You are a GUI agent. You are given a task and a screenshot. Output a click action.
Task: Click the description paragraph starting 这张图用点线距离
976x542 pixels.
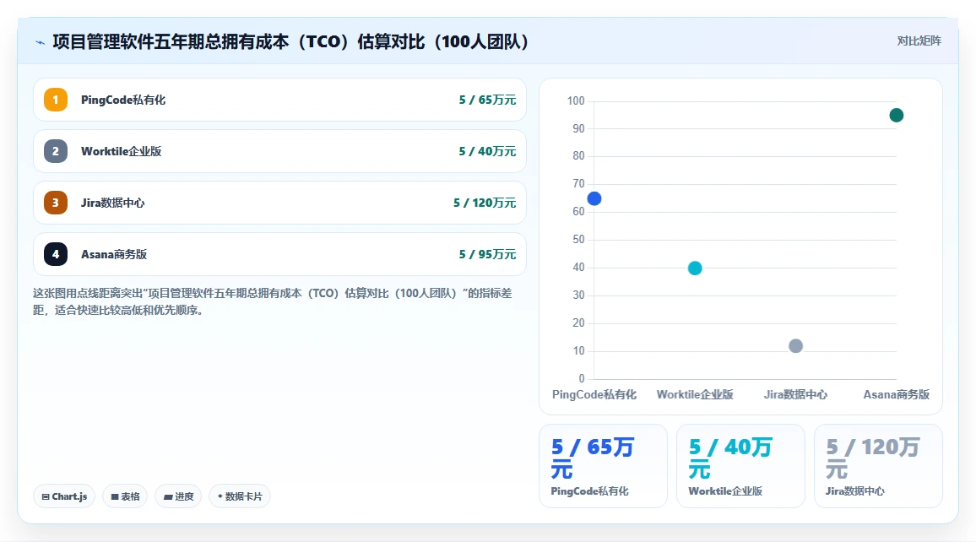(x=273, y=301)
